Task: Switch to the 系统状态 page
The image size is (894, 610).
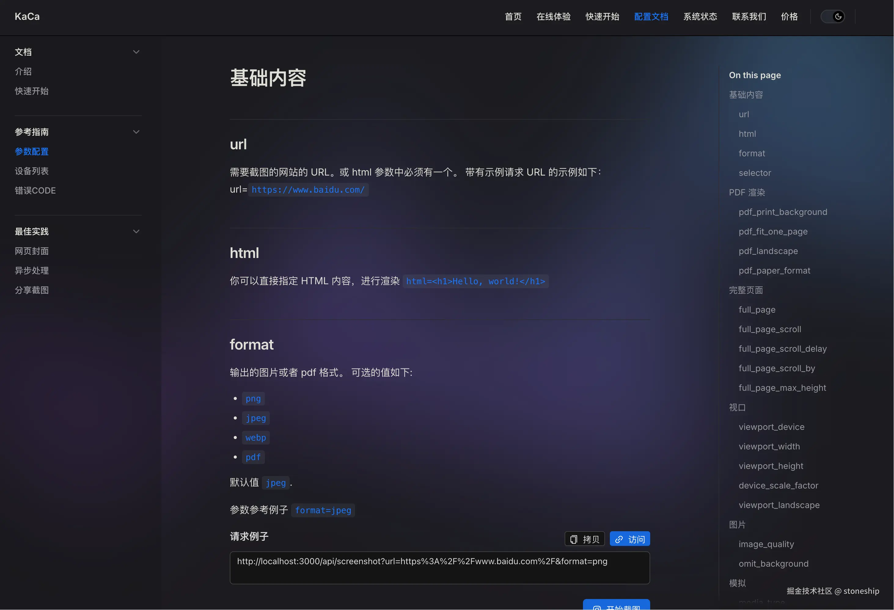Action: point(700,16)
